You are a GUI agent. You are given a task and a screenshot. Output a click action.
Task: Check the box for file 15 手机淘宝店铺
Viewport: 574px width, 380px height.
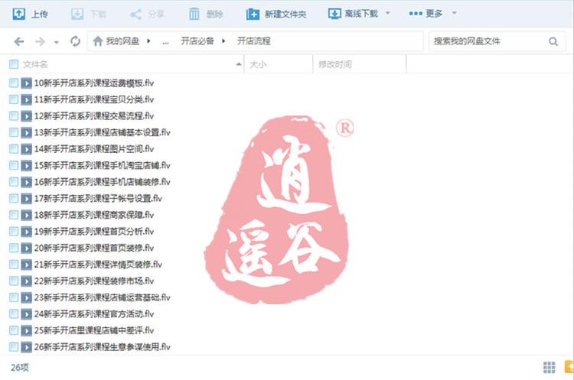click(14, 165)
